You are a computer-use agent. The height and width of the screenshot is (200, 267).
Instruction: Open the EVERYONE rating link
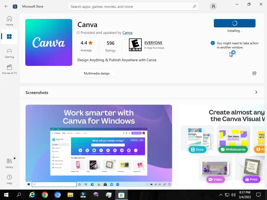coord(153,43)
